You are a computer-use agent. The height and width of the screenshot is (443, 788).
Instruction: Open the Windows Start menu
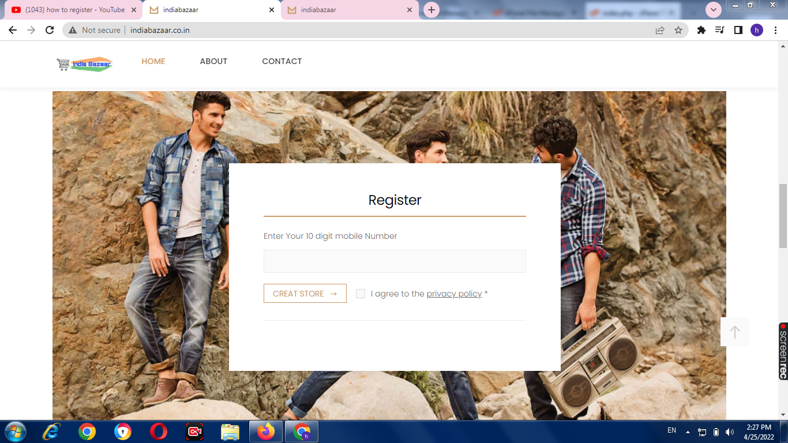pyautogui.click(x=15, y=431)
